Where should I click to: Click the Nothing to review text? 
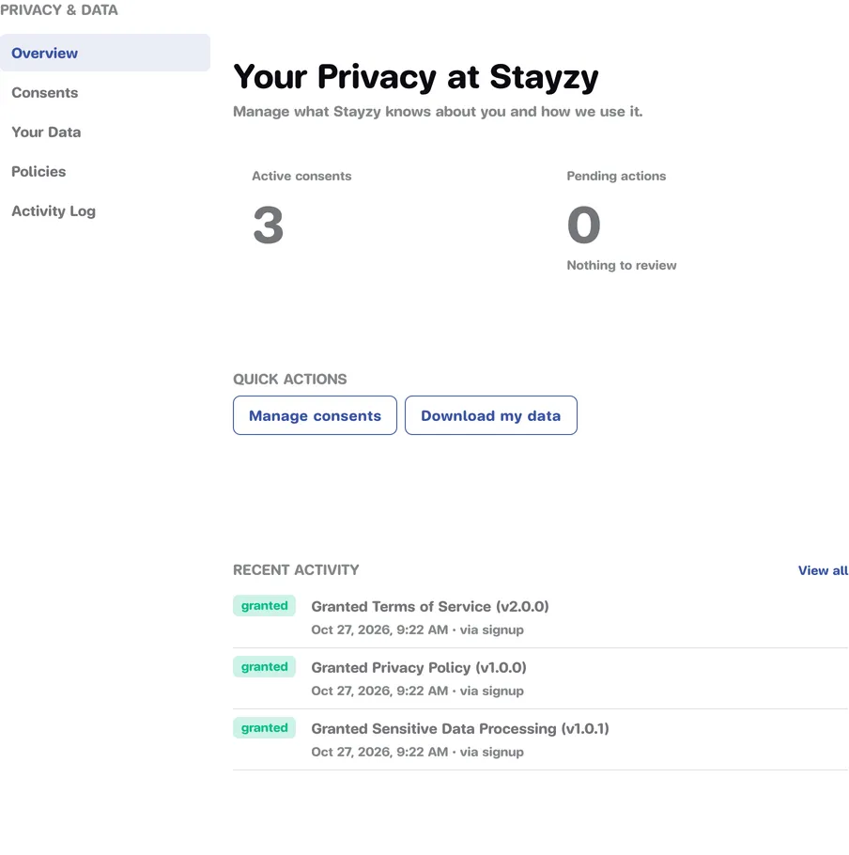(622, 266)
